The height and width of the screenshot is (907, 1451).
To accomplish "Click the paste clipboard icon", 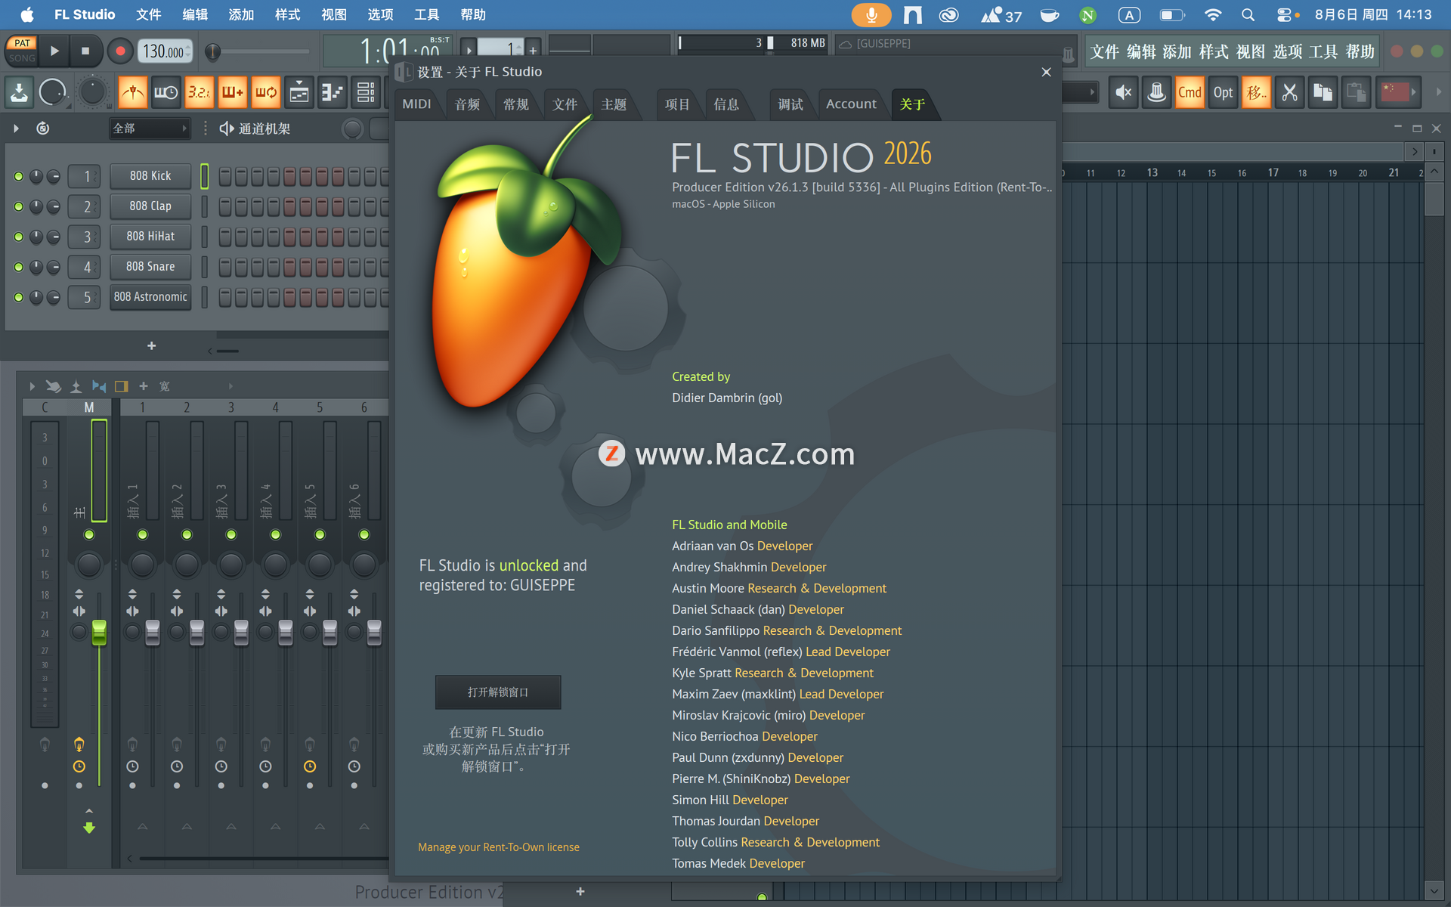I will pyautogui.click(x=1357, y=93).
